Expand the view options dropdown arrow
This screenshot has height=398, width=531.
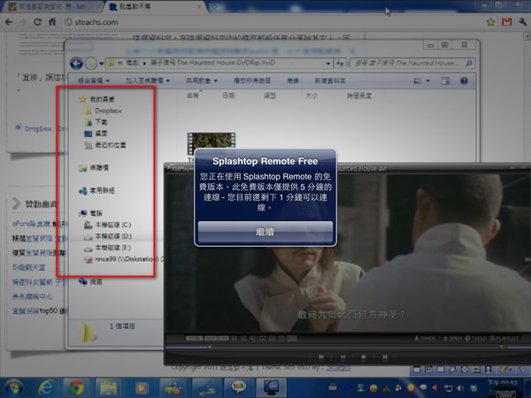427,80
